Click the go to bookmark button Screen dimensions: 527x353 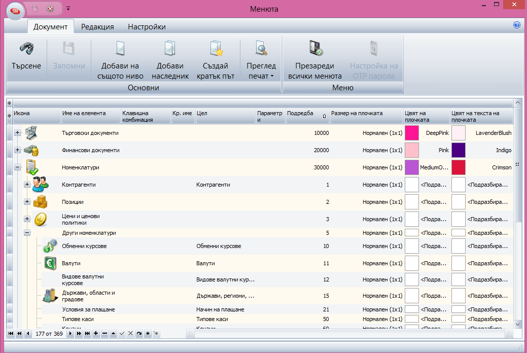(156, 334)
